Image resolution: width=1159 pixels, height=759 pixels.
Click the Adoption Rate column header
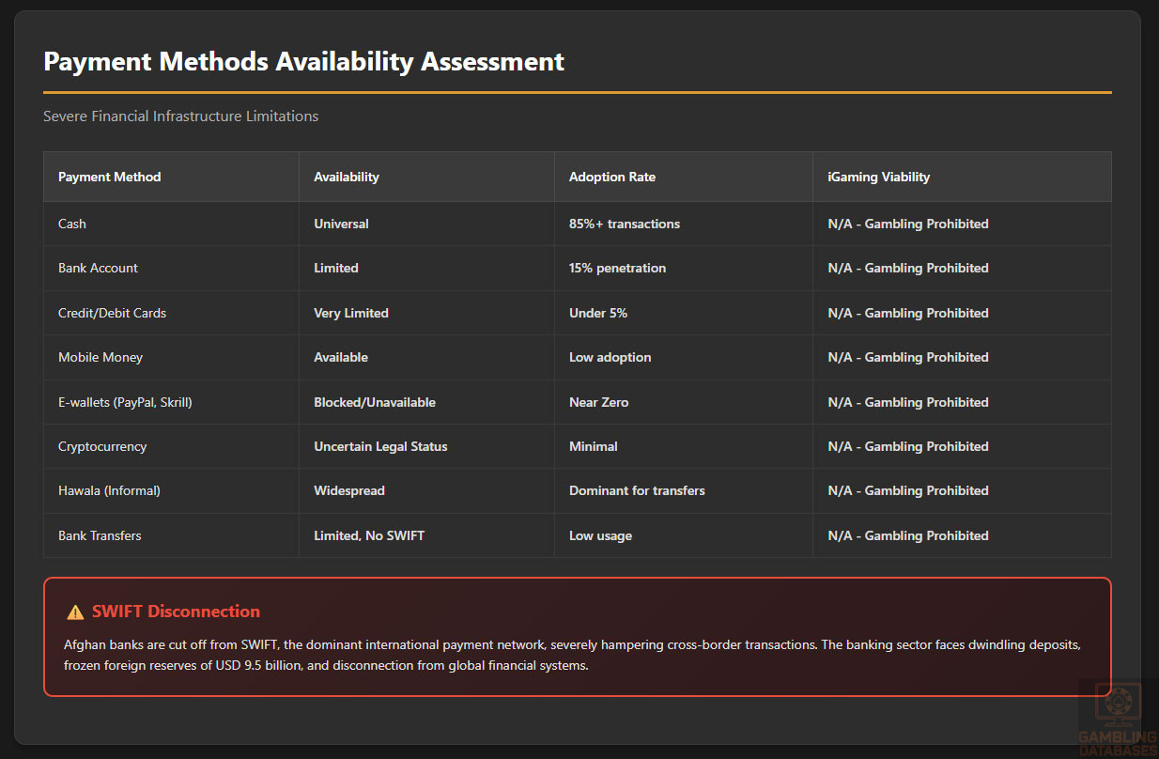coord(612,177)
